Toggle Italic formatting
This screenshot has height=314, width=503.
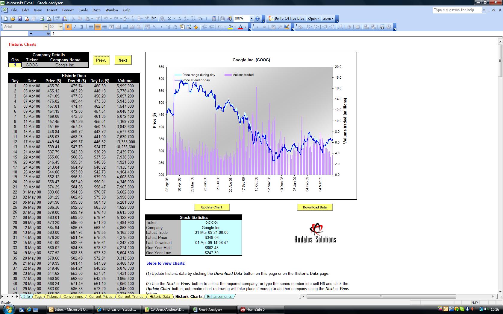75,27
